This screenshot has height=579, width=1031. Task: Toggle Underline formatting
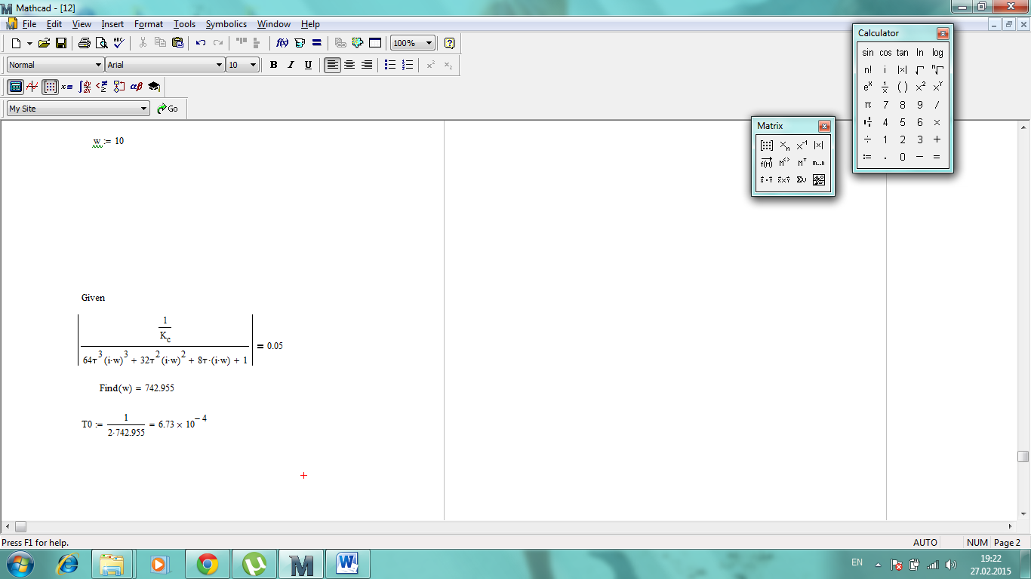tap(308, 65)
